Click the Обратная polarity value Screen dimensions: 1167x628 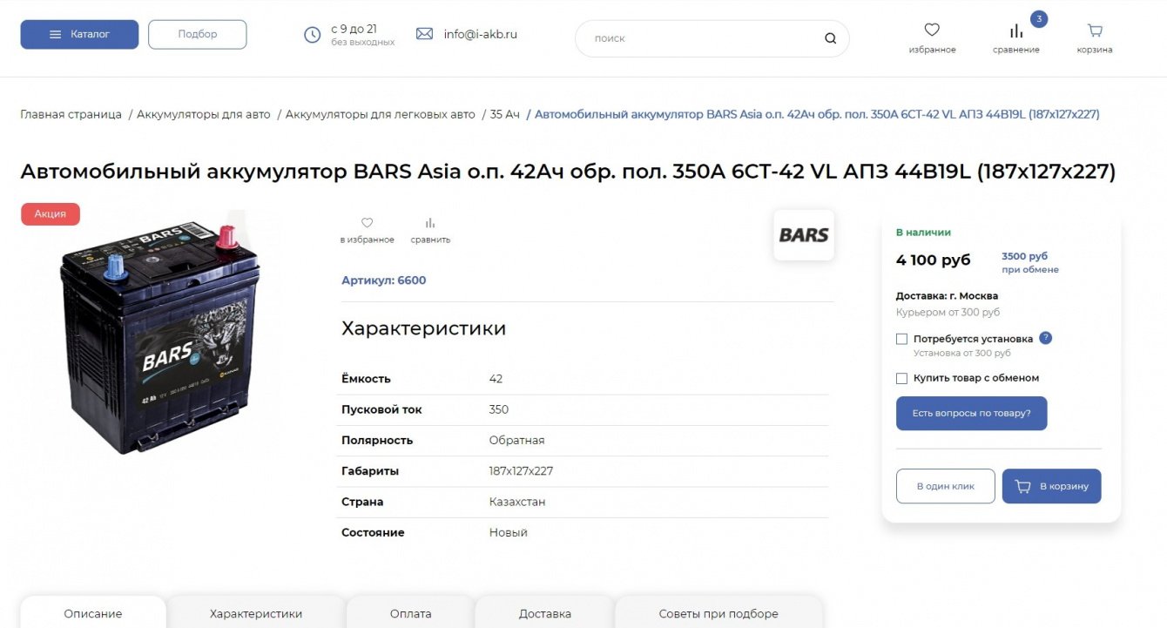[x=516, y=441]
